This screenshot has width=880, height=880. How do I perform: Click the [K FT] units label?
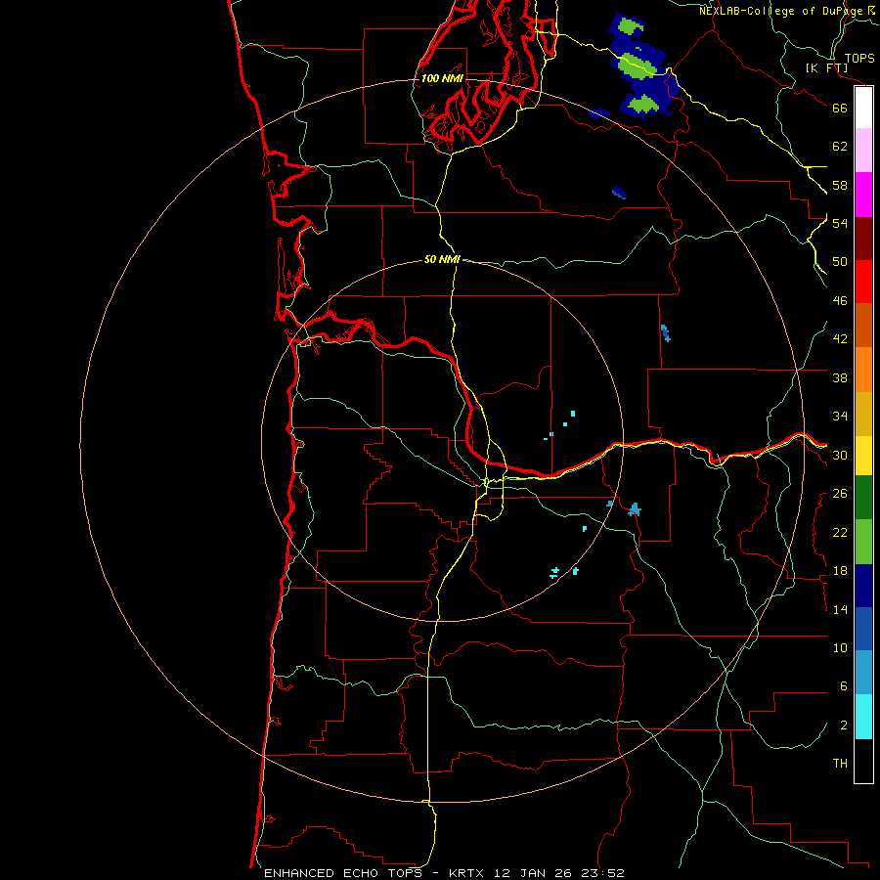[827, 68]
